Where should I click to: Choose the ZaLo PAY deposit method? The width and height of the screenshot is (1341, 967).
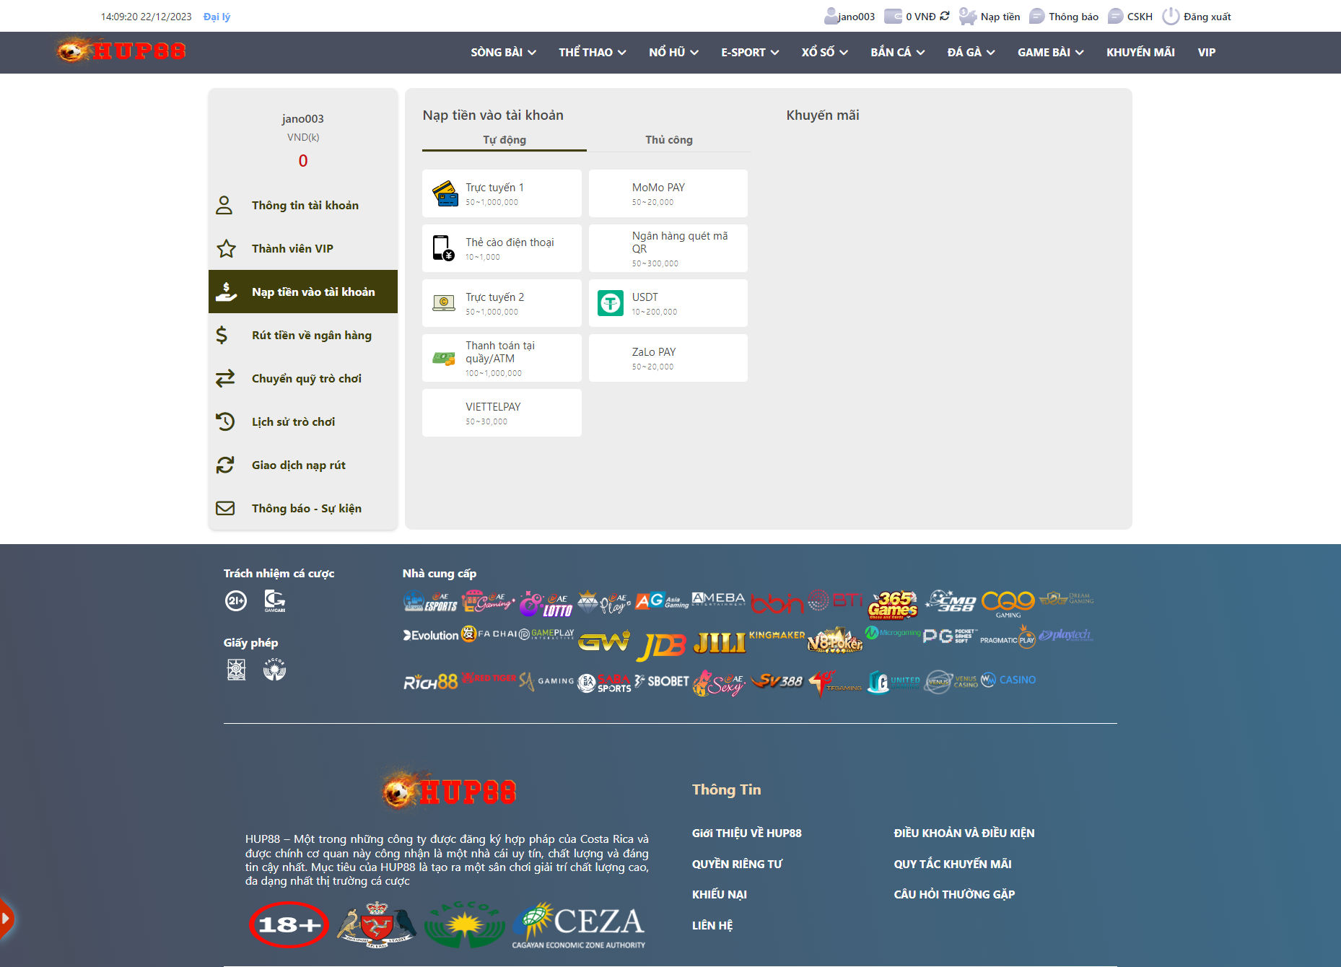point(668,358)
